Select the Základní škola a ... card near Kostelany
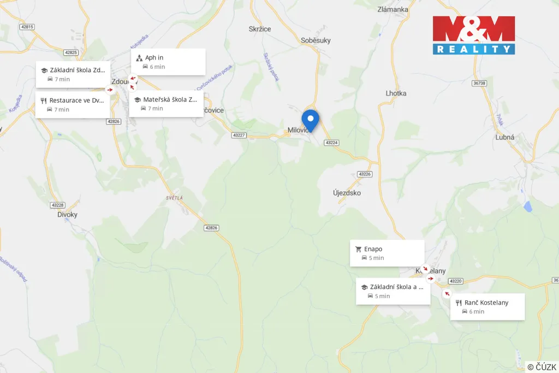 [x=393, y=291]
